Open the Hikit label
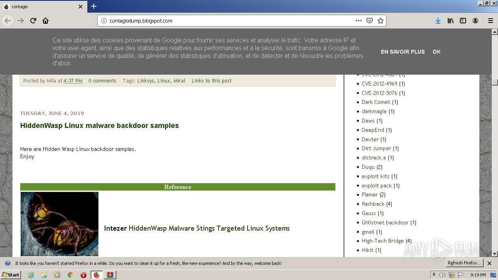 (x=368, y=250)
